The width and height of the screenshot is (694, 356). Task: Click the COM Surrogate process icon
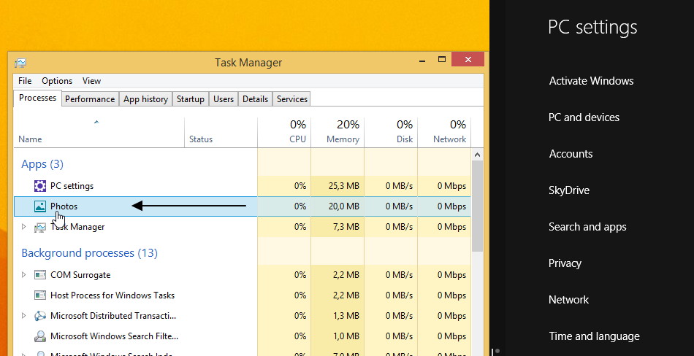40,274
